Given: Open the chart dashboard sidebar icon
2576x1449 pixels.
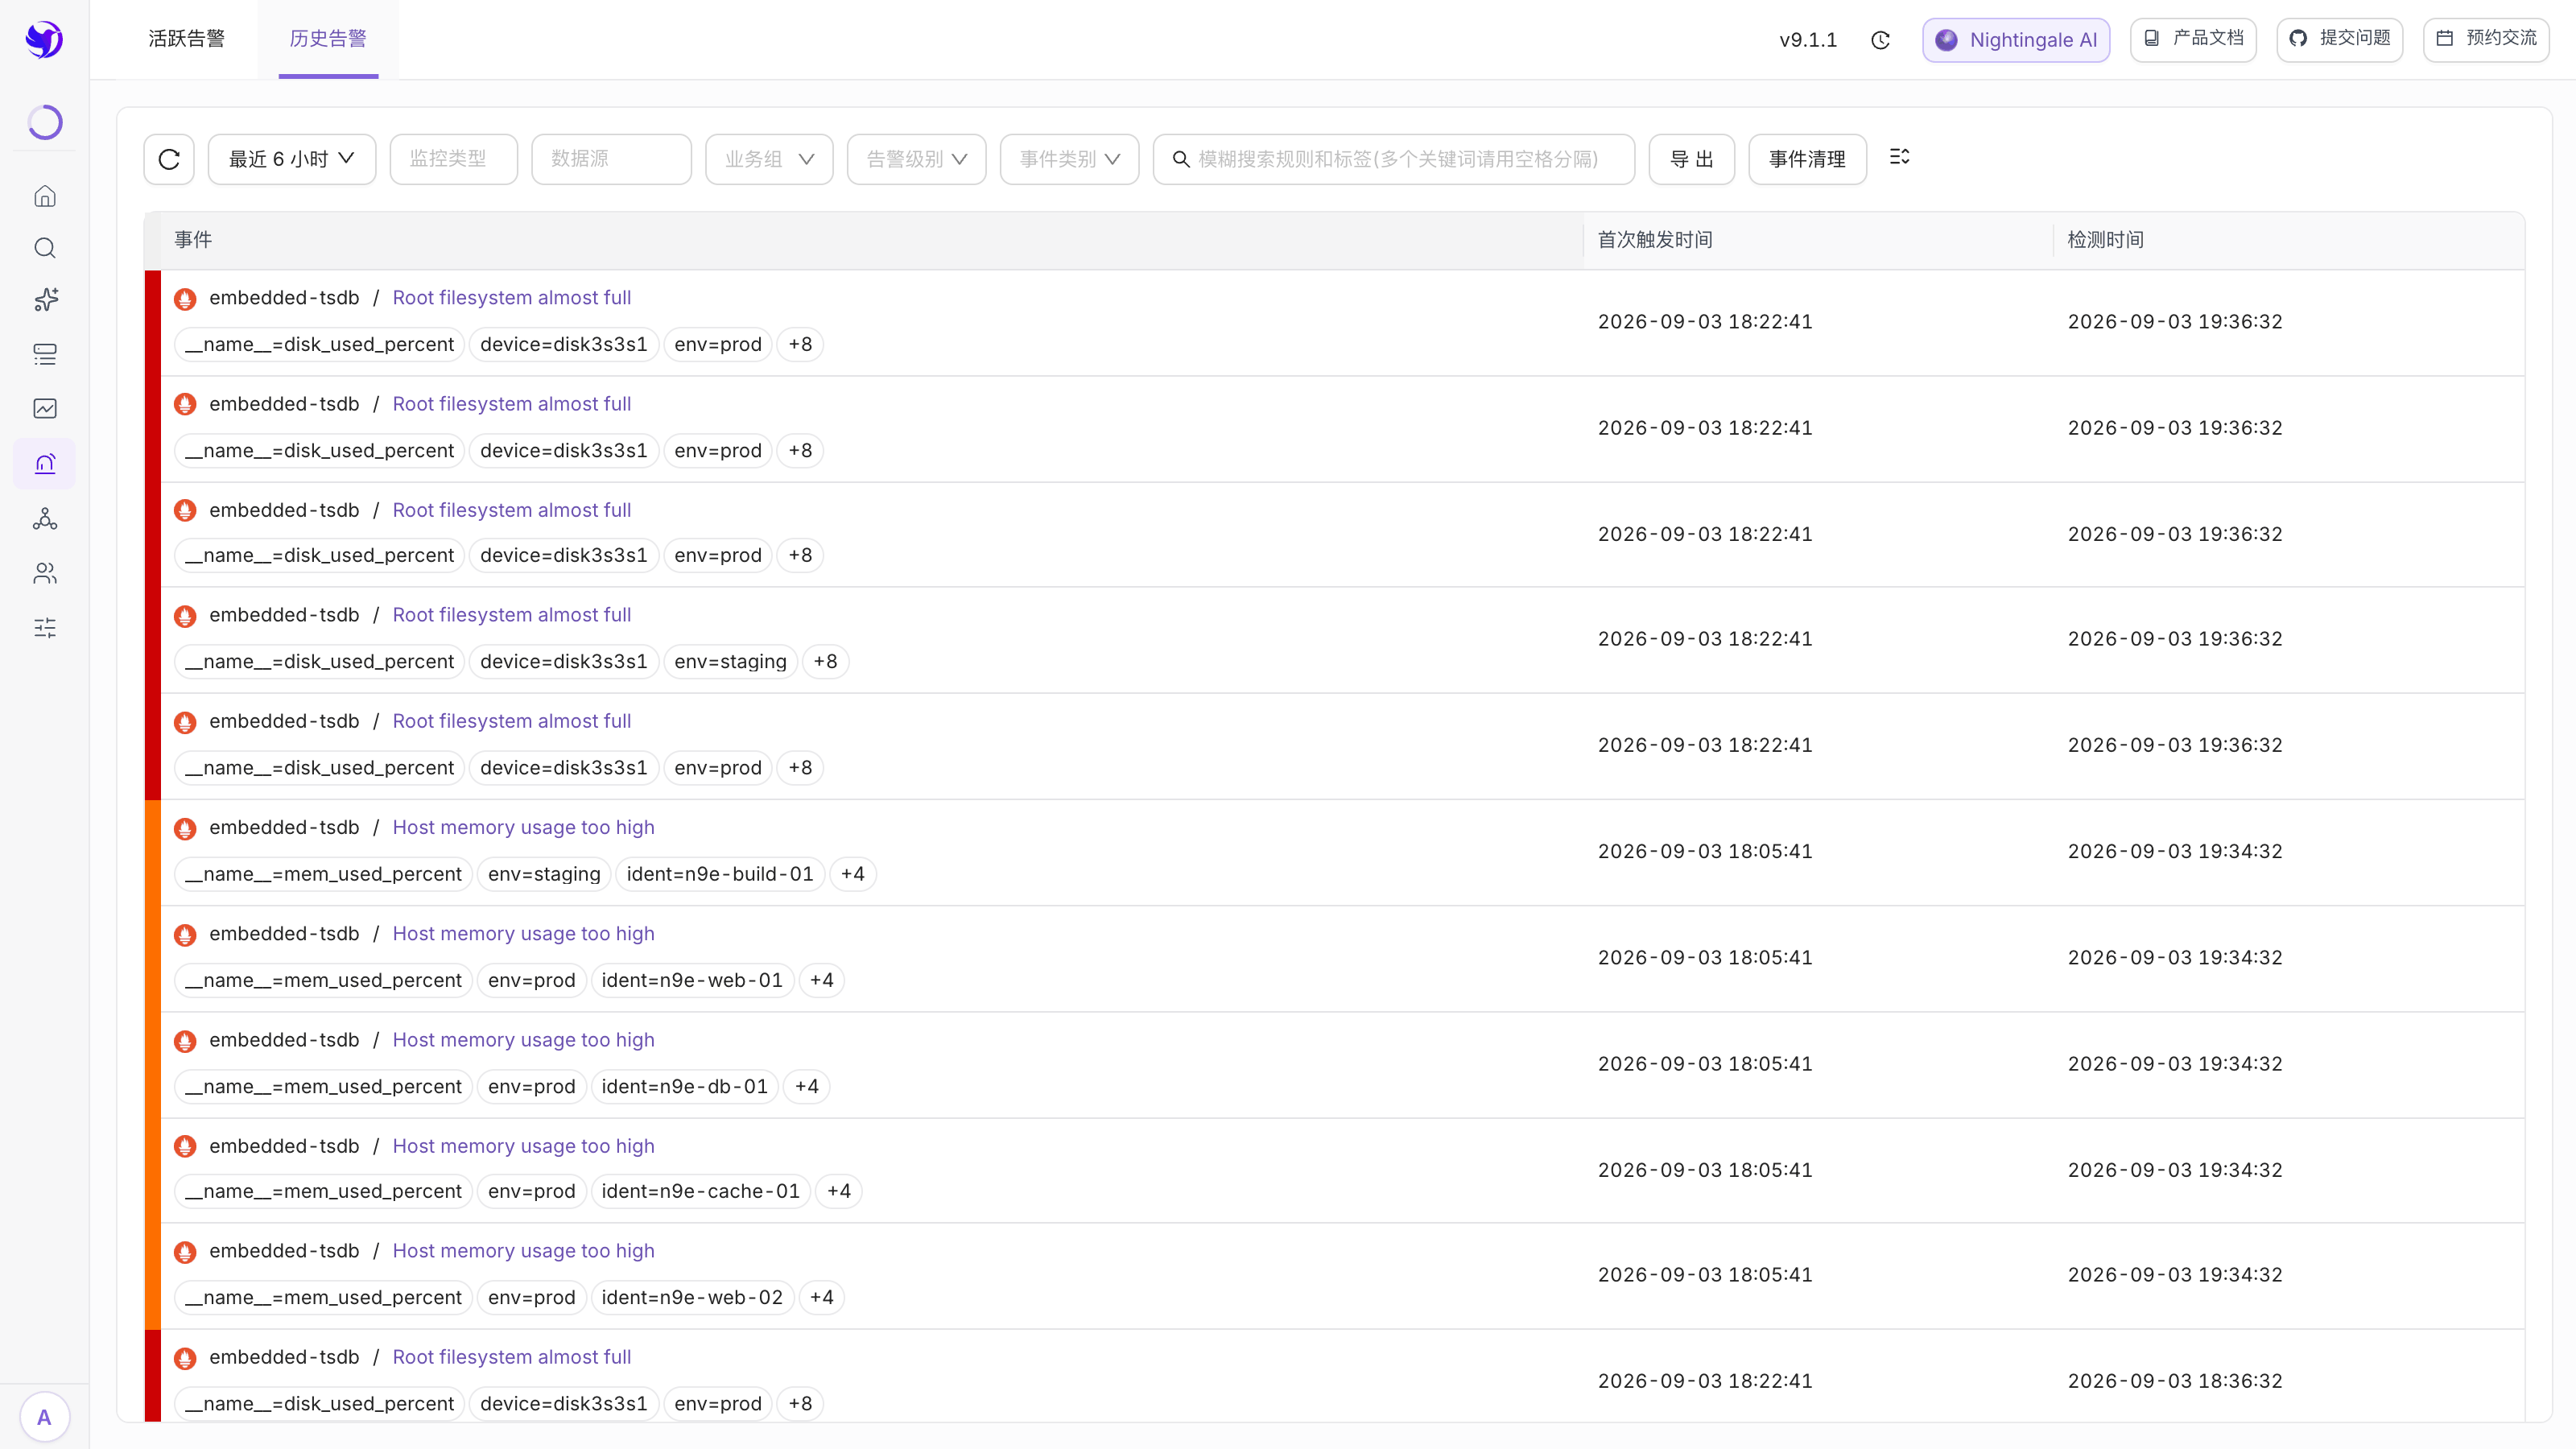Looking at the screenshot, I should (45, 408).
